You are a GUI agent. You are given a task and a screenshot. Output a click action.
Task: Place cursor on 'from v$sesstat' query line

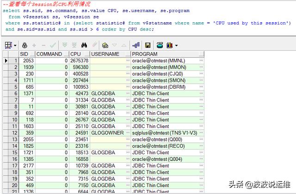(54, 17)
